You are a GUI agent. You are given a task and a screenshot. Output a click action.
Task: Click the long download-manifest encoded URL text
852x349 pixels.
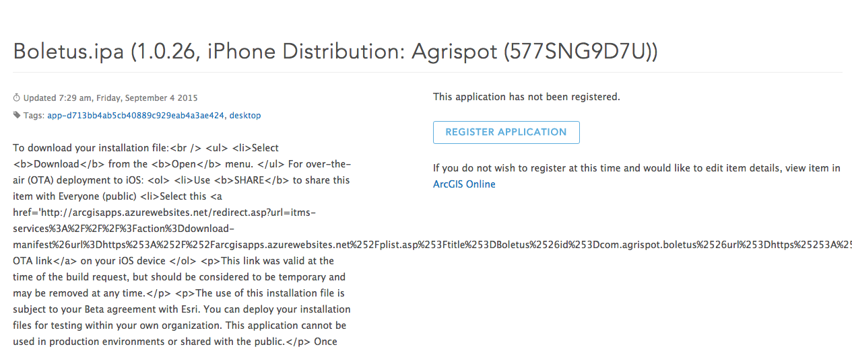[432, 245]
